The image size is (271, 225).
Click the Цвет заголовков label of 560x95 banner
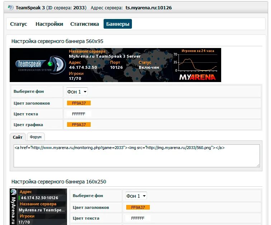click(32, 103)
